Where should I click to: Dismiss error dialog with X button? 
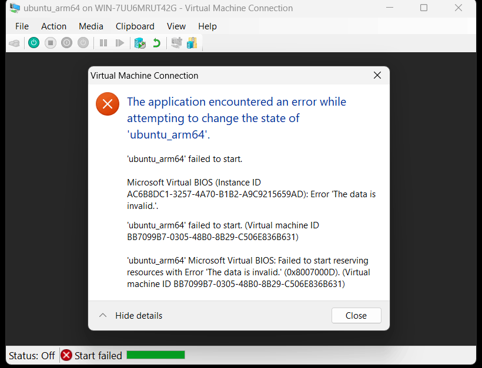[x=377, y=75]
